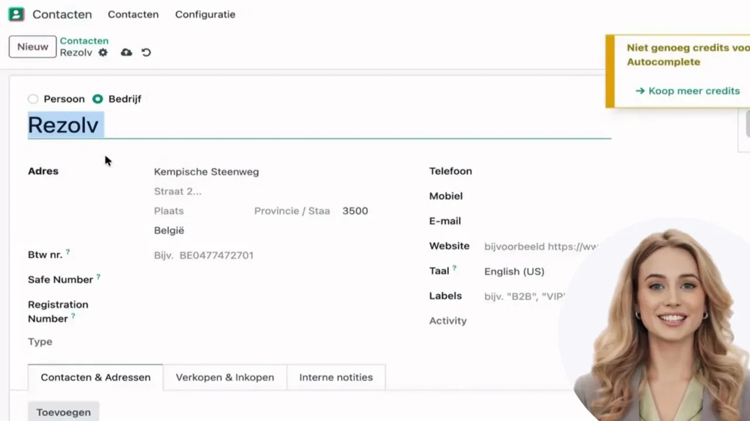Edit the Rezolv company name field
Screen dimensions: 750x421
coord(319,125)
